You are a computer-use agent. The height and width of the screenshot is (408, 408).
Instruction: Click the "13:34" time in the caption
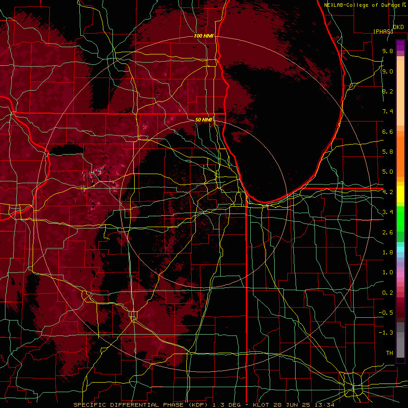pyautogui.click(x=325, y=405)
